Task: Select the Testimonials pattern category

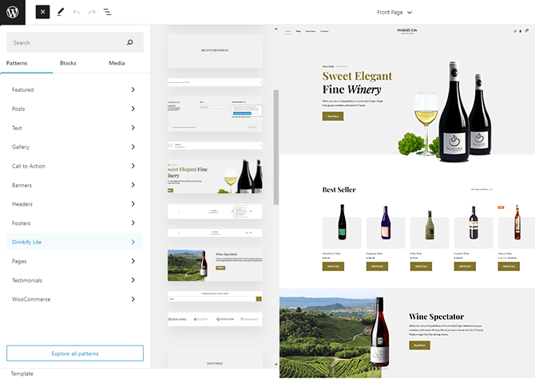Action: (x=74, y=280)
